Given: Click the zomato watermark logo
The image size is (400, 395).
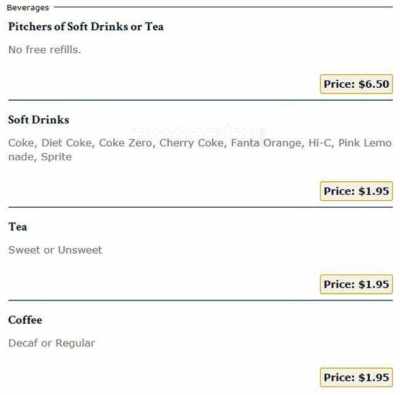Looking at the screenshot, I should (199, 133).
